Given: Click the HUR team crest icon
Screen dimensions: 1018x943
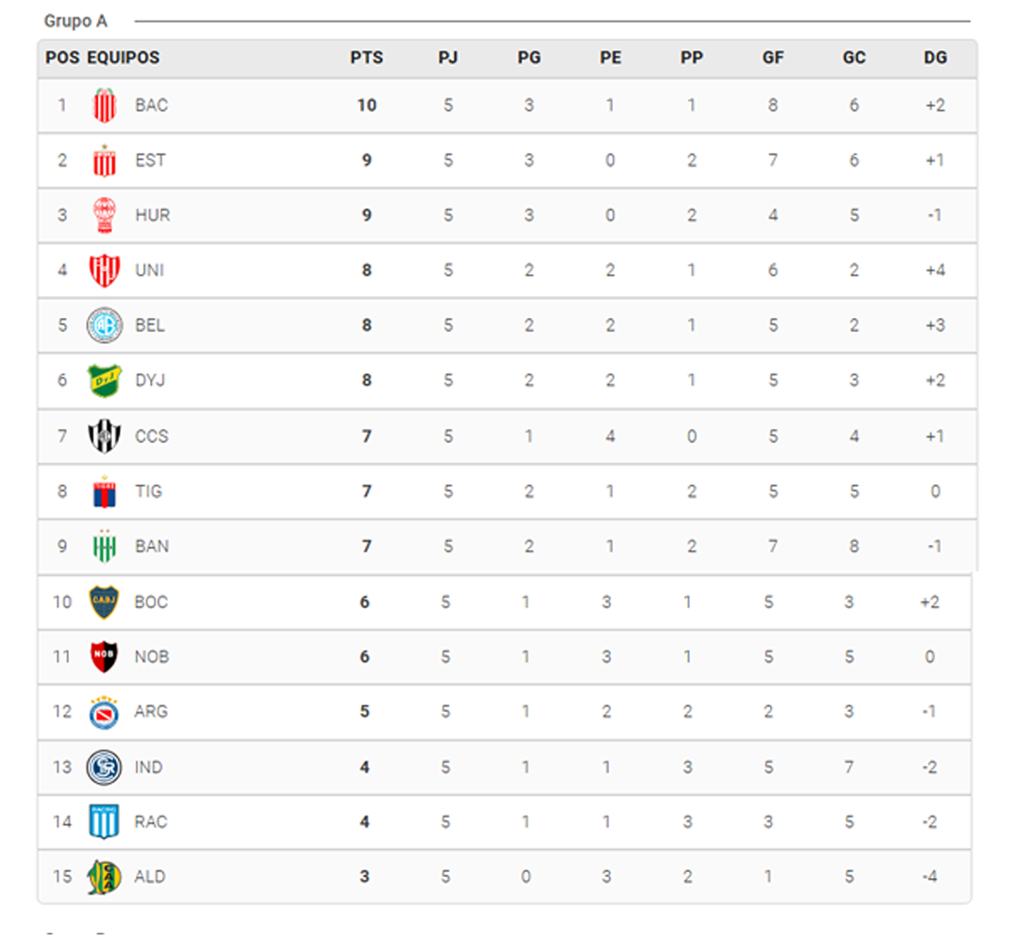Looking at the screenshot, I should pyautogui.click(x=104, y=215).
